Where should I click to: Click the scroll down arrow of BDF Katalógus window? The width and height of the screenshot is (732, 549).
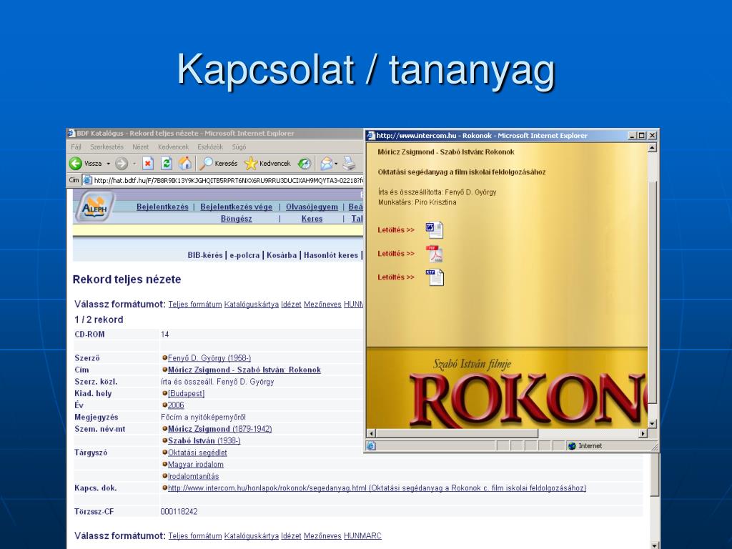(655, 545)
